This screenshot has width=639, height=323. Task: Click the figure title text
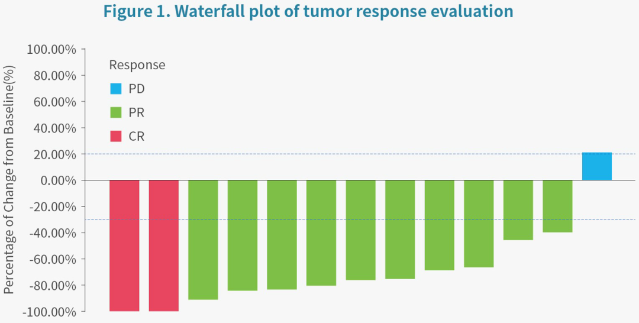point(308,12)
